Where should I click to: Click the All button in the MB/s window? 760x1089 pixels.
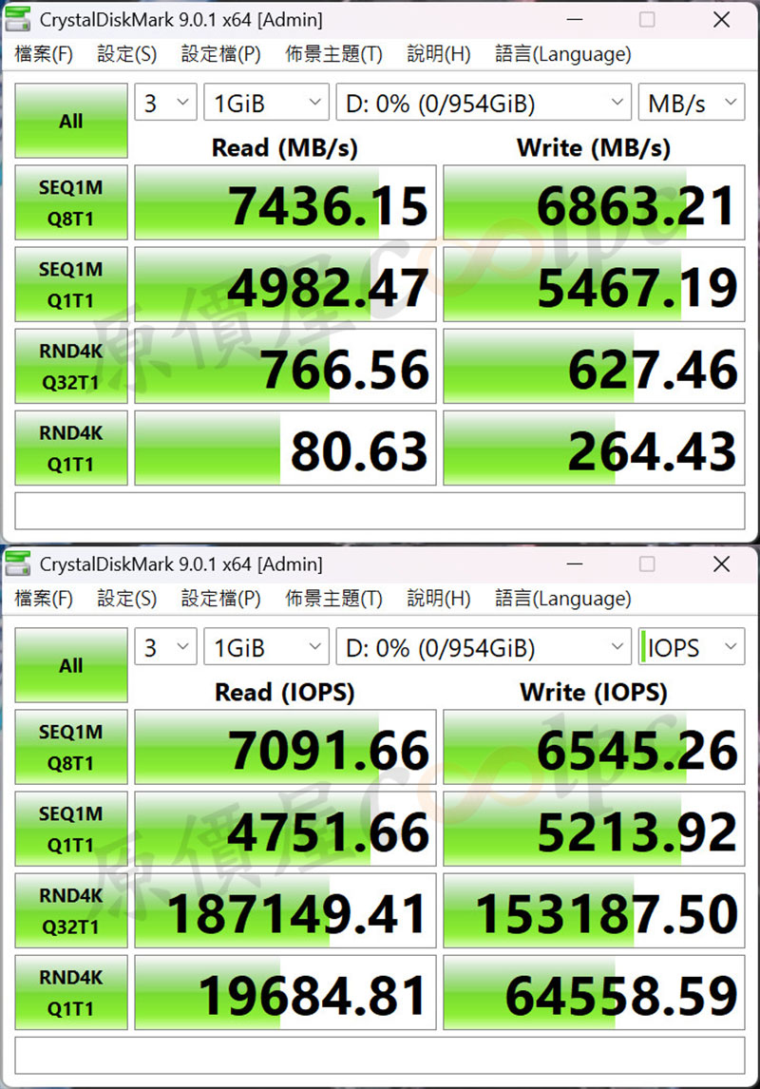point(71,121)
